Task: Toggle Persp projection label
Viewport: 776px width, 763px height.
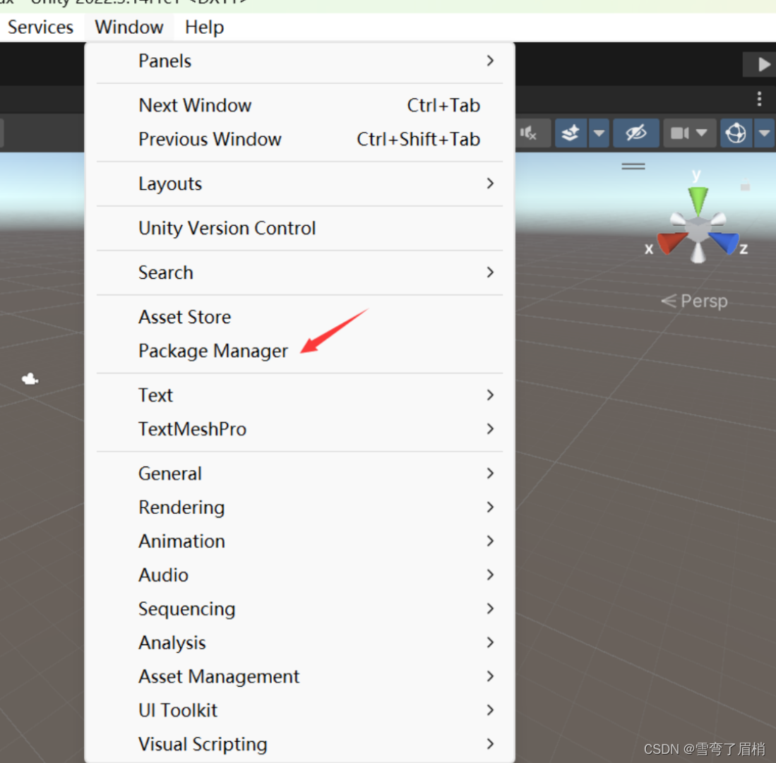Action: pyautogui.click(x=695, y=301)
